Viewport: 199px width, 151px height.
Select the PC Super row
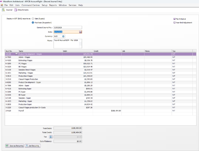pos(100,92)
